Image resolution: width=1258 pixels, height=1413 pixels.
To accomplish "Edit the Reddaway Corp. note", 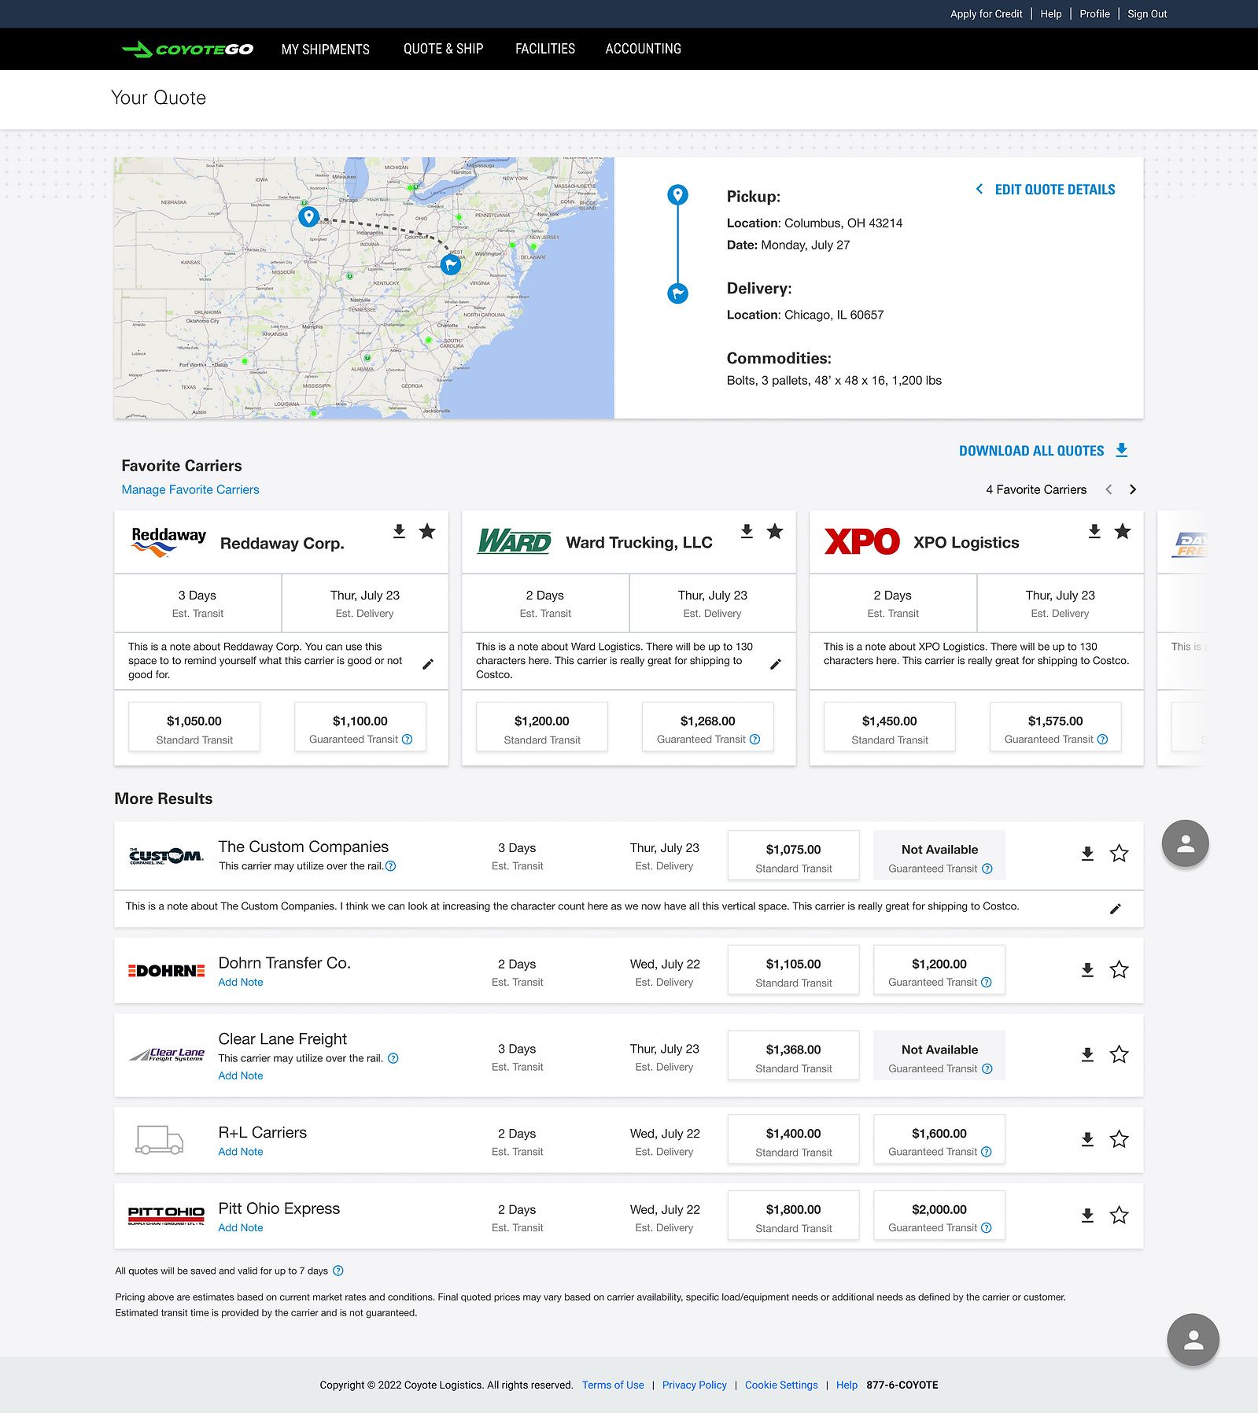I will [428, 664].
